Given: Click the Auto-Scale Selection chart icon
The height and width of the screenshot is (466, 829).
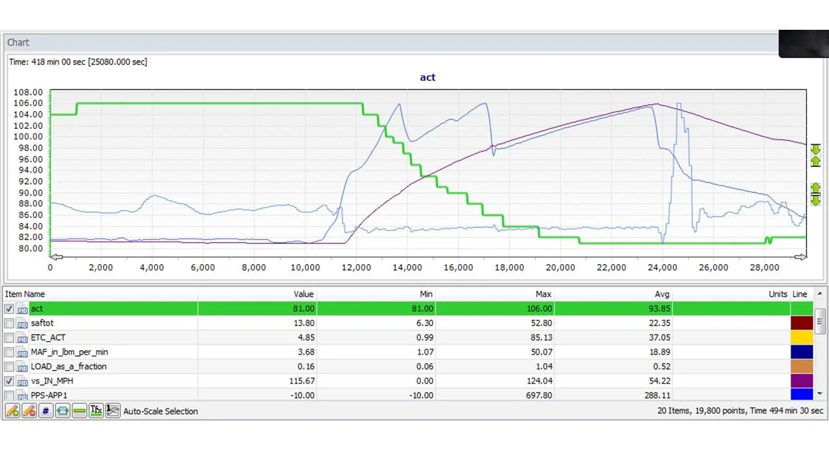Looking at the screenshot, I should [113, 411].
